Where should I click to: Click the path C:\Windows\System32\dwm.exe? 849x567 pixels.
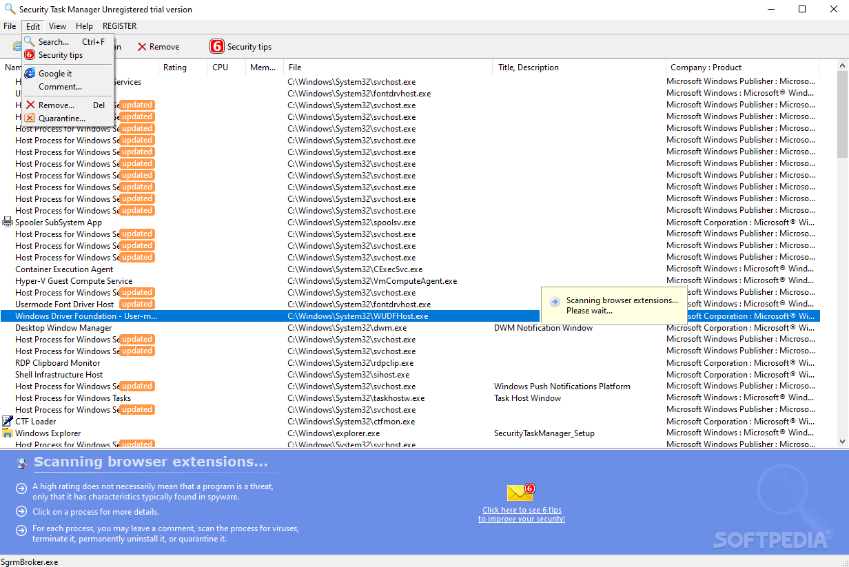coord(347,328)
